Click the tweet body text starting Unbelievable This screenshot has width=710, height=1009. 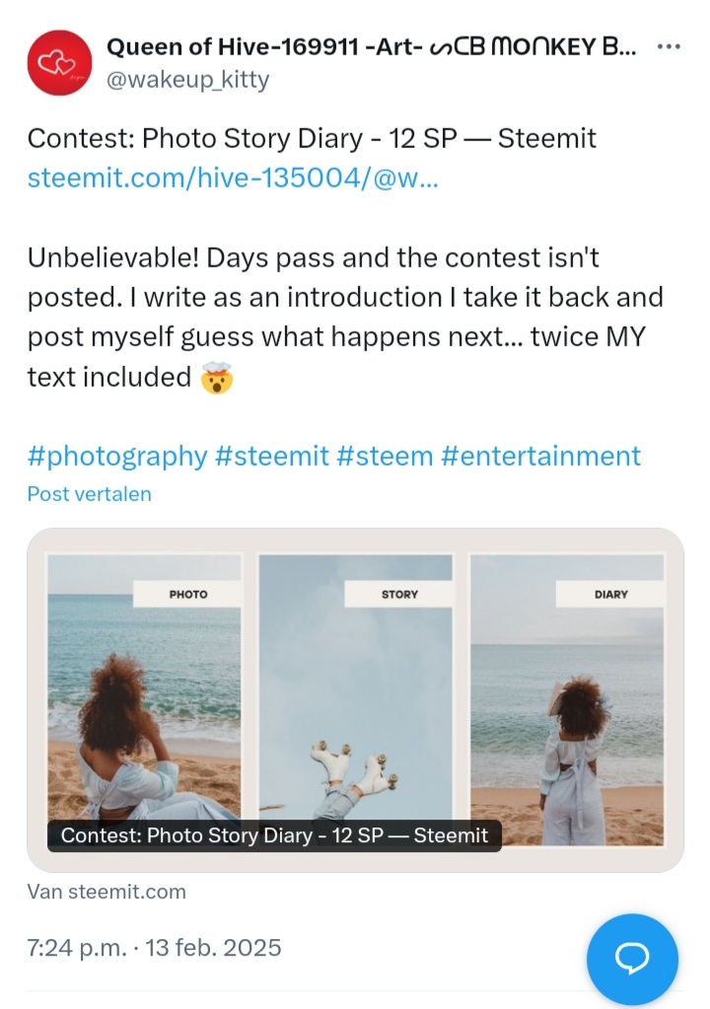(x=345, y=318)
